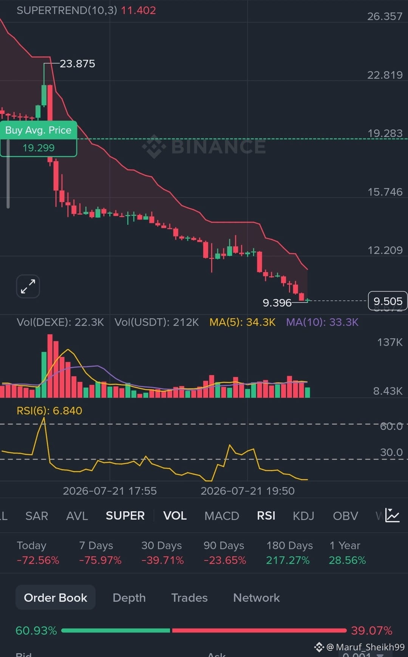The image size is (408, 657).
Task: Tap the 90 Days -23.65% change
Action: pos(225,553)
